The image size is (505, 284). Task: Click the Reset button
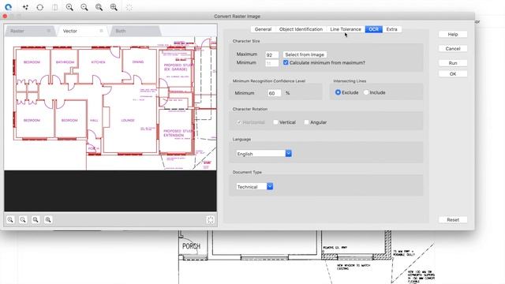click(x=453, y=219)
